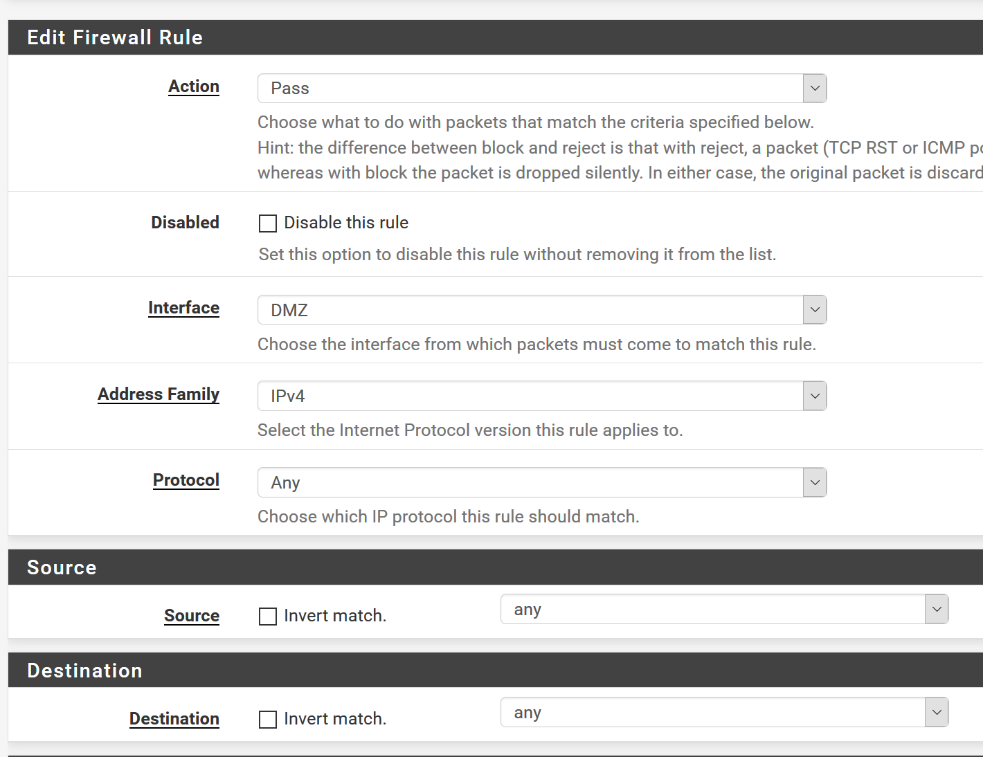This screenshot has height=757, width=983.
Task: Click the Interface field label link
Action: [183, 308]
